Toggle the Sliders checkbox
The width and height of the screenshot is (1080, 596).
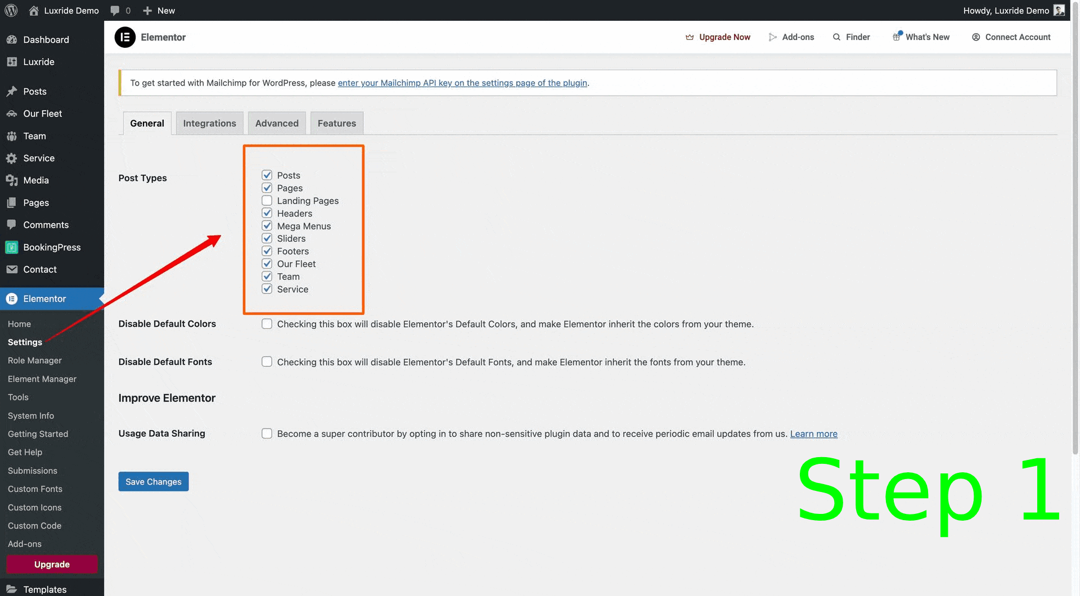(x=267, y=238)
